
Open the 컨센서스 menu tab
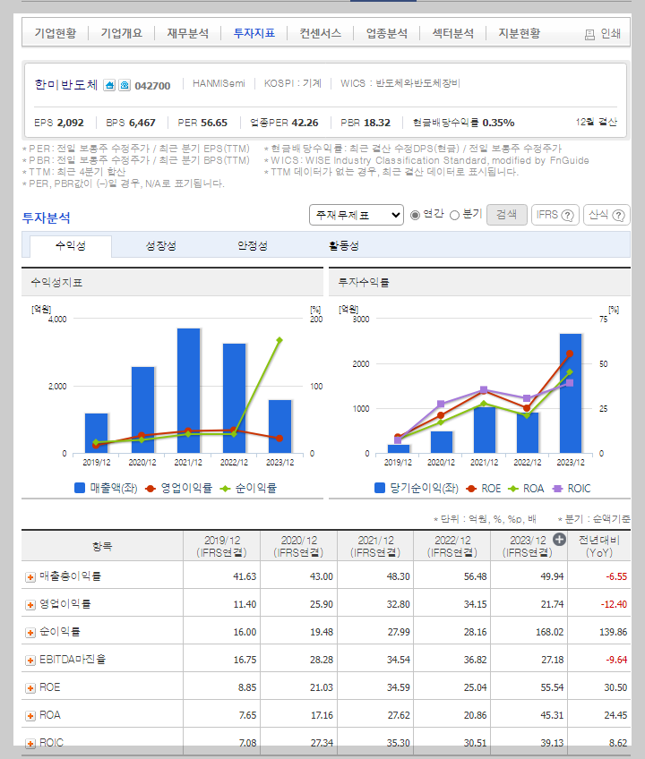[x=321, y=33]
